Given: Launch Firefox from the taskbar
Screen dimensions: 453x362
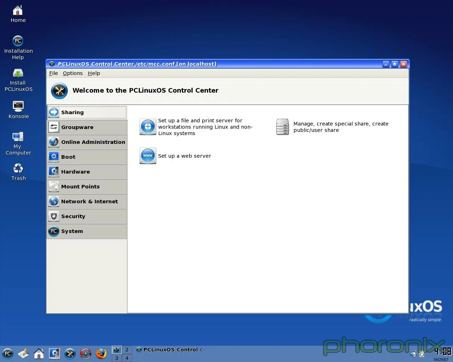Looking at the screenshot, I should (101, 354).
